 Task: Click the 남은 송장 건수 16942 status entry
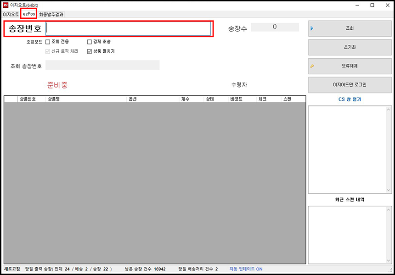click(x=145, y=269)
